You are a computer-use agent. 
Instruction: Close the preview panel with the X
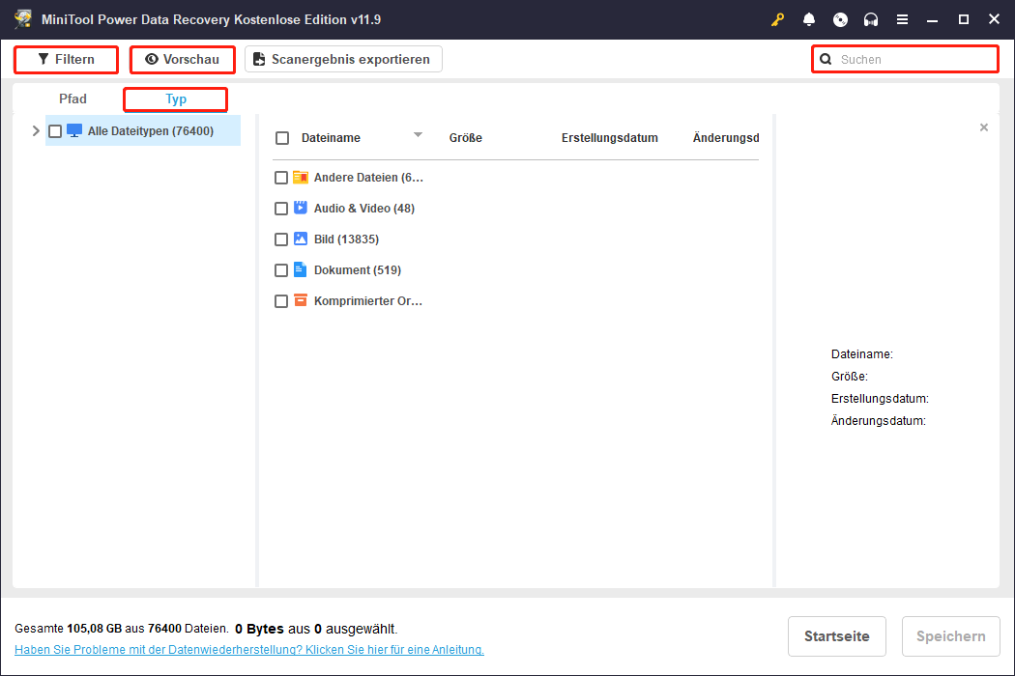pos(983,127)
